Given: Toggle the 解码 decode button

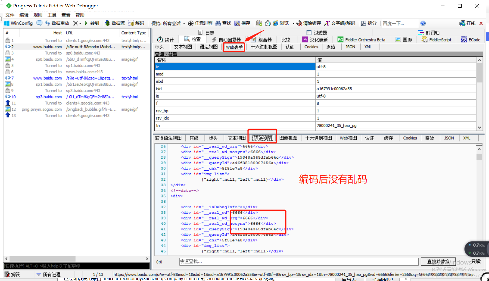Looking at the screenshot, I should click(x=136, y=23).
